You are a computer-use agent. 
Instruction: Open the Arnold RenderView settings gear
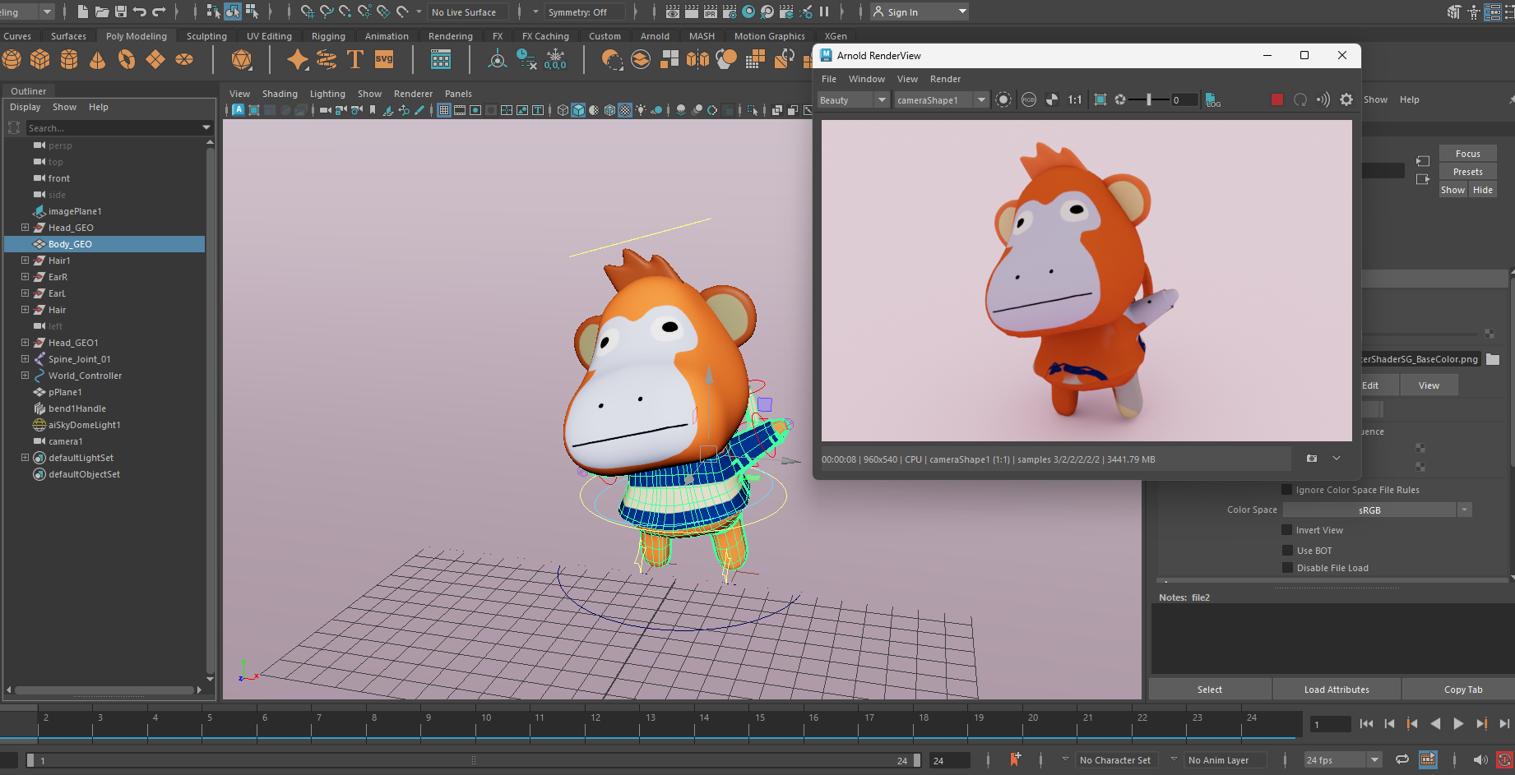1346,99
